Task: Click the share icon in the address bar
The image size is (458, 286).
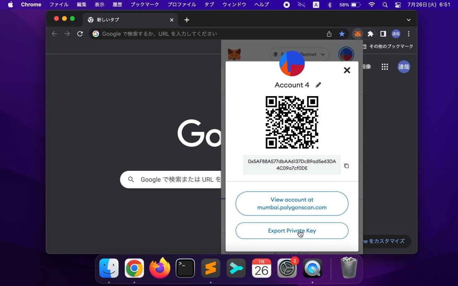Action: click(329, 34)
